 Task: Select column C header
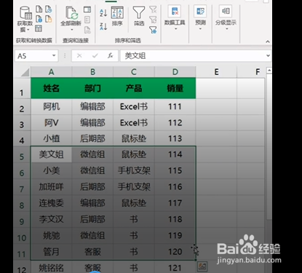(134, 72)
